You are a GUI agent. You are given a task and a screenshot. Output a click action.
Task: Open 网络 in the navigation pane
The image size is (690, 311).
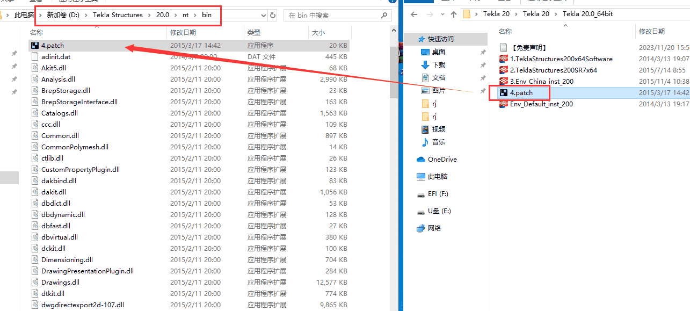coord(434,228)
